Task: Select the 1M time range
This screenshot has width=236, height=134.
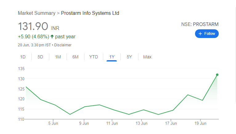Action: [x=58, y=57]
